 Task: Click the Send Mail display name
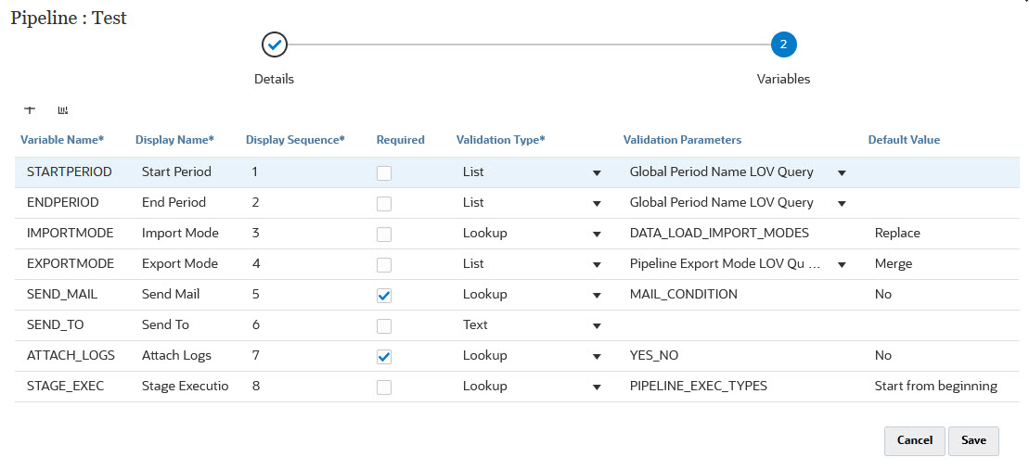click(x=171, y=294)
